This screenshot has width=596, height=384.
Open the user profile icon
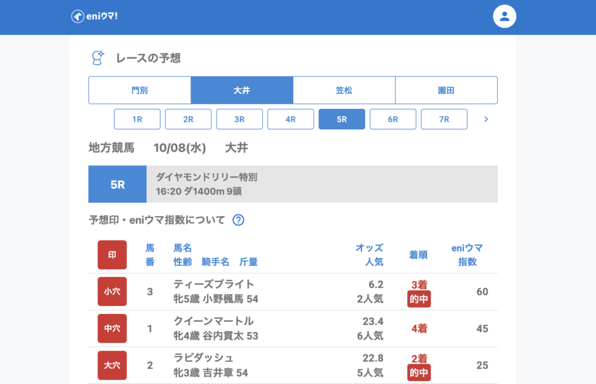click(x=505, y=17)
